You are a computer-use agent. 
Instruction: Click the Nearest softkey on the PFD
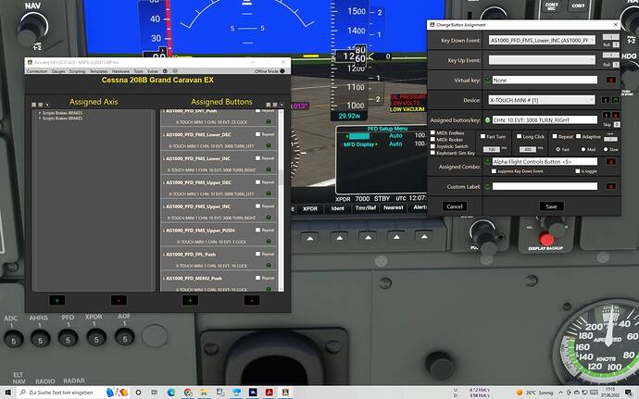tap(394, 208)
